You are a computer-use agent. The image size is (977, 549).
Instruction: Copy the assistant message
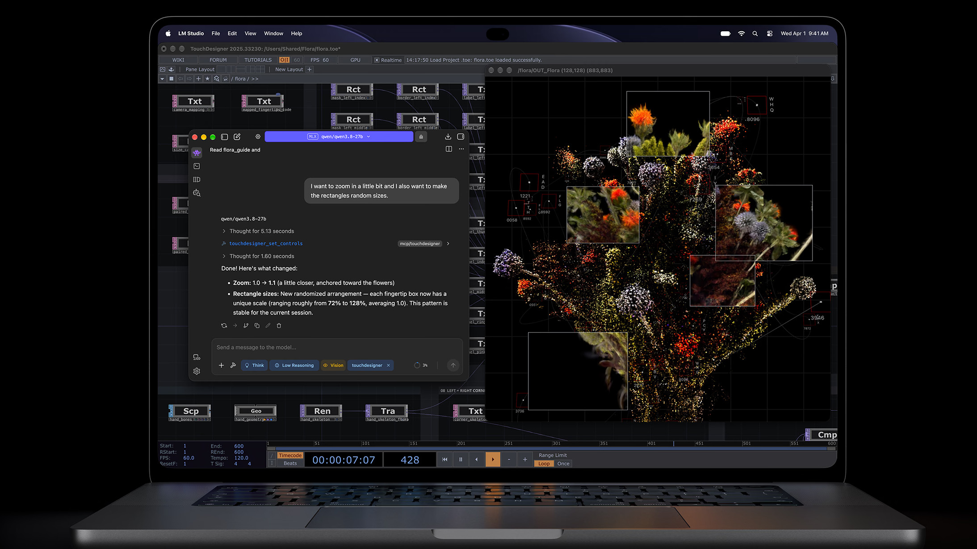pos(257,325)
